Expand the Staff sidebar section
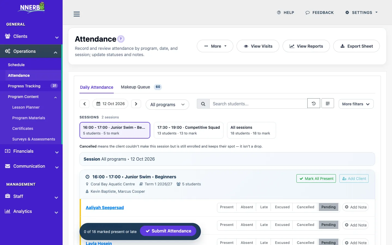392x245 pixels. 31,197
